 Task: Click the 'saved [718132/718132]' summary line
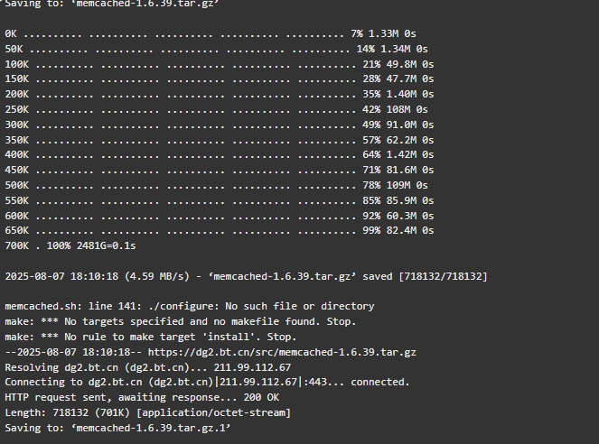(x=246, y=276)
